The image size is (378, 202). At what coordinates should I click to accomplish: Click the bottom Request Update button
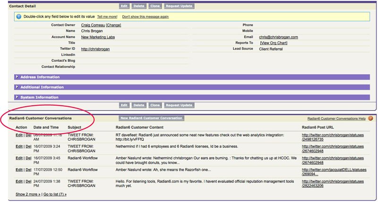[x=179, y=105]
